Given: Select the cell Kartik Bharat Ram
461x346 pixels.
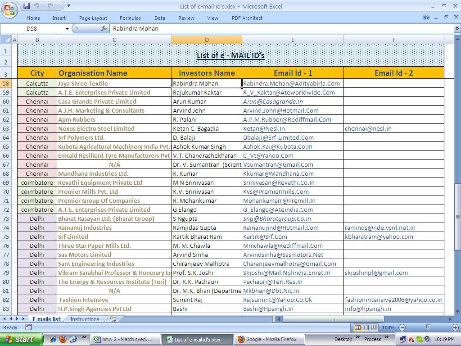Looking at the screenshot, I should pos(207,237).
